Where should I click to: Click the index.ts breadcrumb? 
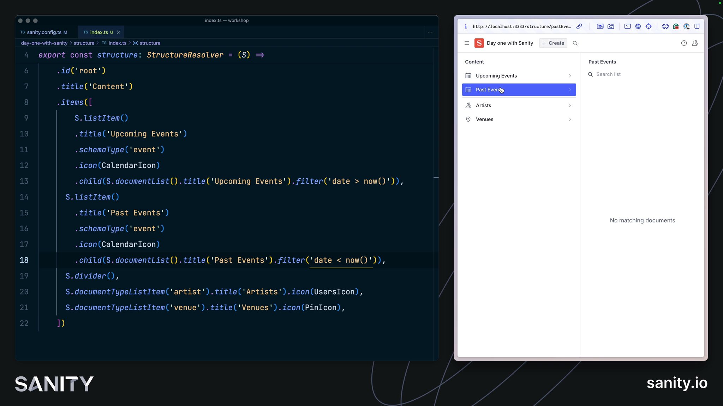pyautogui.click(x=114, y=43)
